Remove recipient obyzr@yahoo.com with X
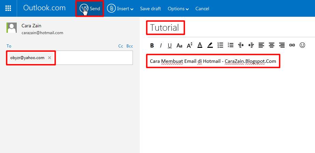 (x=50, y=58)
